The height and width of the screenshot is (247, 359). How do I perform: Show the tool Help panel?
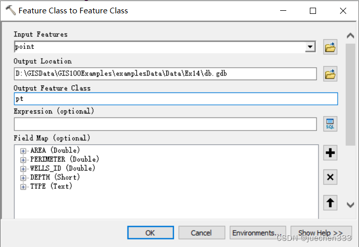pos(321,233)
